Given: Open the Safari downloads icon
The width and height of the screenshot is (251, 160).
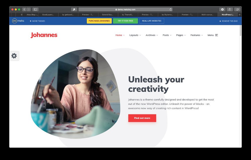Looking at the screenshot, I should coord(222,10).
